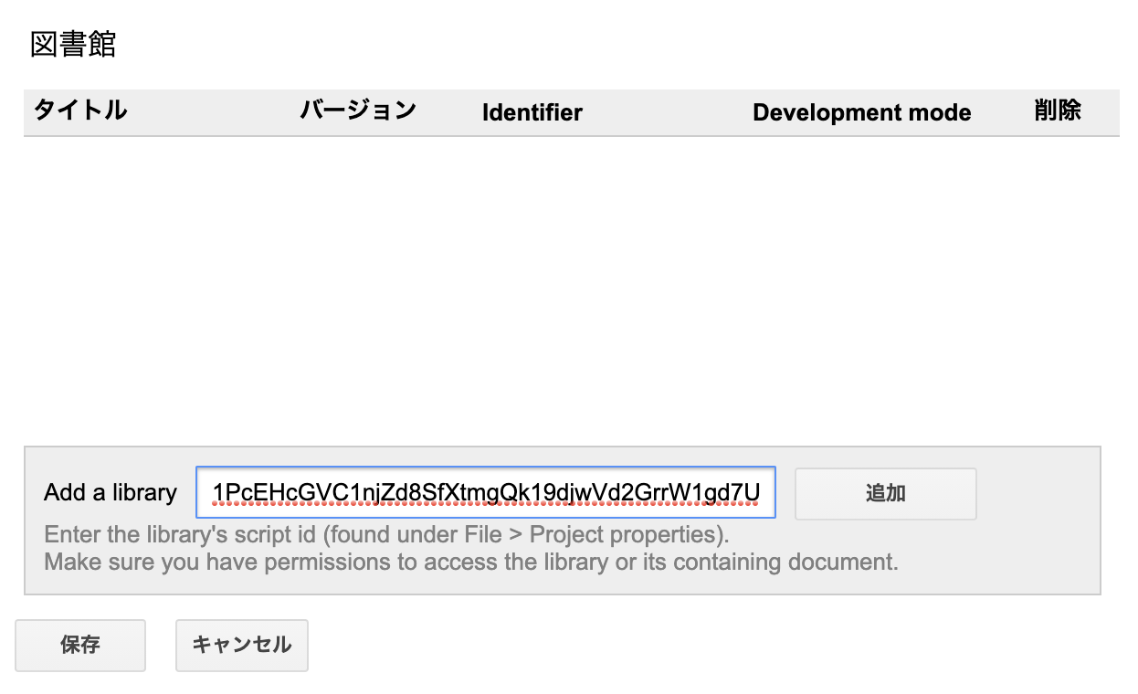Place cursor inside the library id text box
Image resolution: width=1138 pixels, height=694 pixels.
tap(484, 493)
